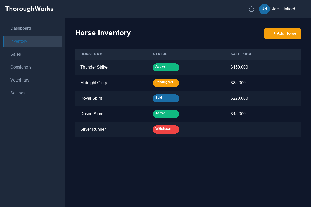This screenshot has height=207, width=311.
Task: Toggle Thunder Strike's Active status badge
Action: tap(166, 67)
